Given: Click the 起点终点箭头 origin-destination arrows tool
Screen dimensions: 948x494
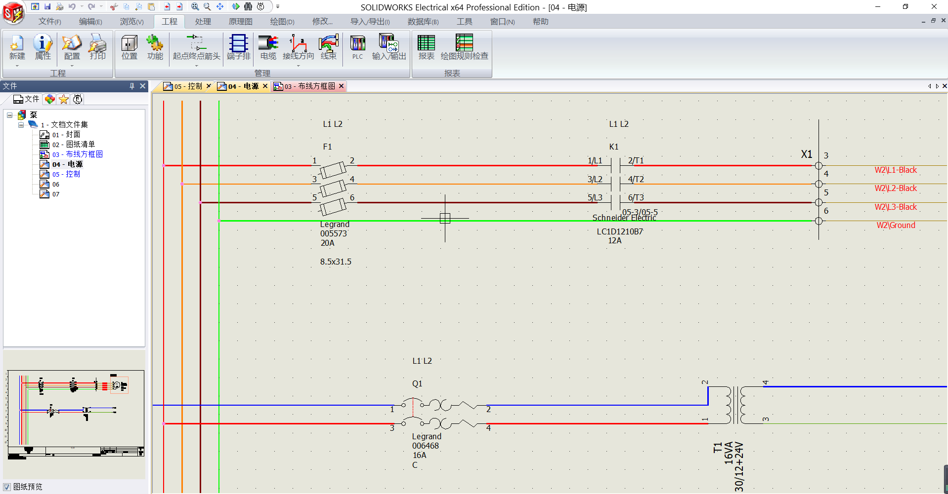Looking at the screenshot, I should 196,47.
